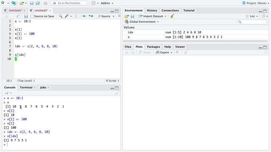
Task: Toggle Source on Save checkbox
Action: 32,16
